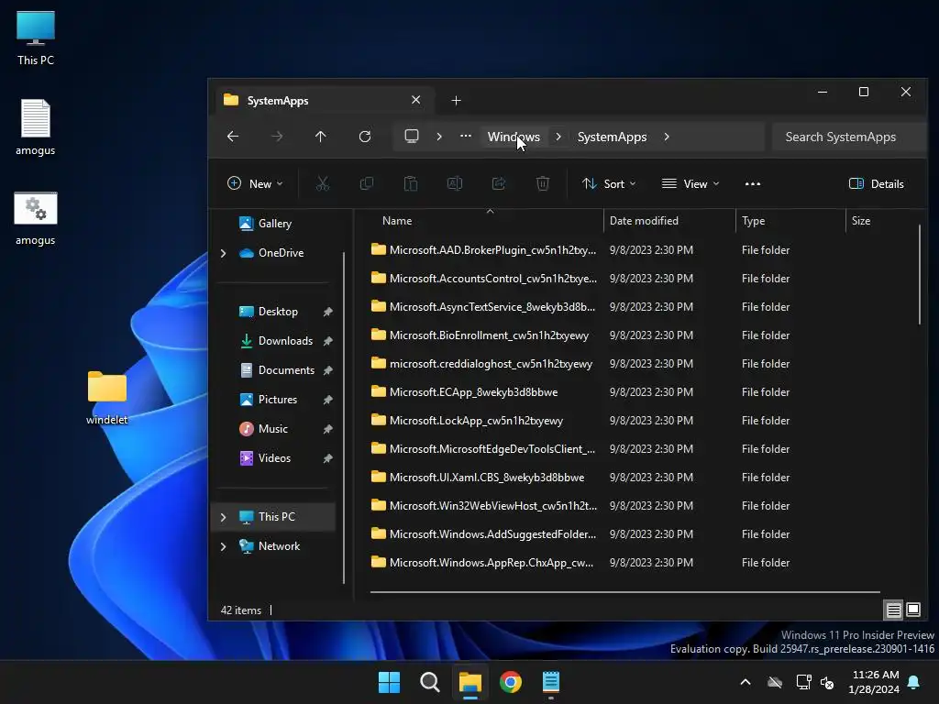Close the SystemApps tab

pyautogui.click(x=415, y=100)
